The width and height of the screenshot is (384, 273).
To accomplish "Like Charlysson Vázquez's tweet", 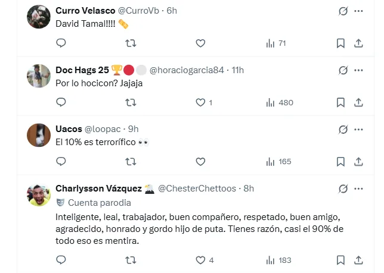I will pos(200,260).
